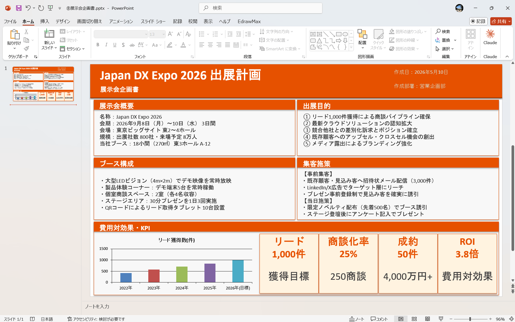Image resolution: width=515 pixels, height=322 pixels.
Task: Click the Redo icon in quick access toolbar
Action: point(41,8)
